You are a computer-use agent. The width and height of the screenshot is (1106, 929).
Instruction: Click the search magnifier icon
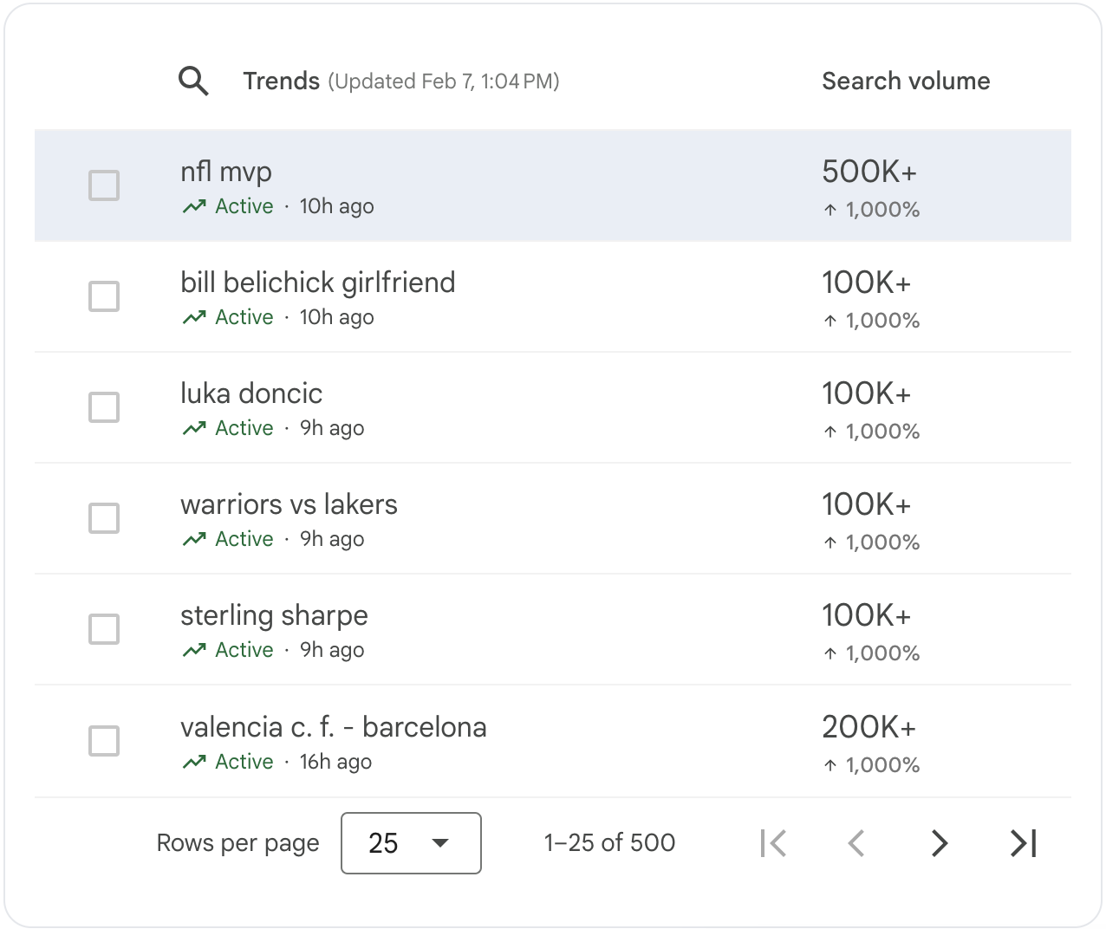[x=193, y=81]
